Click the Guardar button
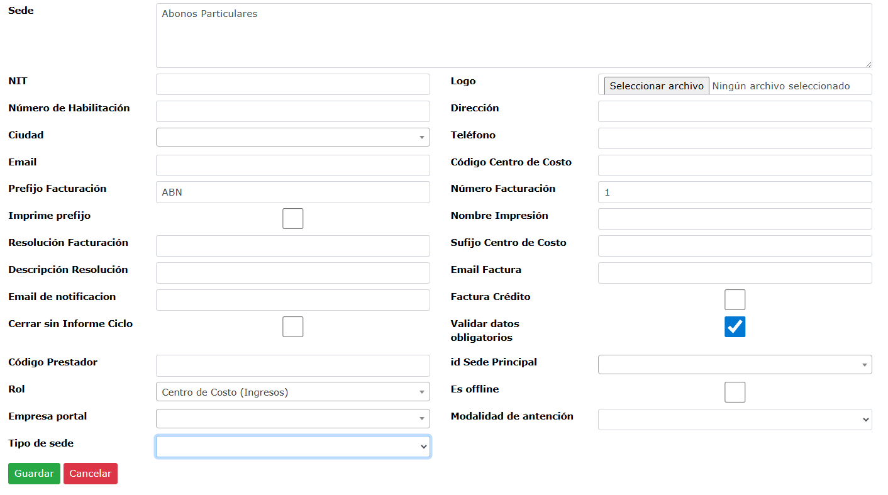 tap(34, 474)
